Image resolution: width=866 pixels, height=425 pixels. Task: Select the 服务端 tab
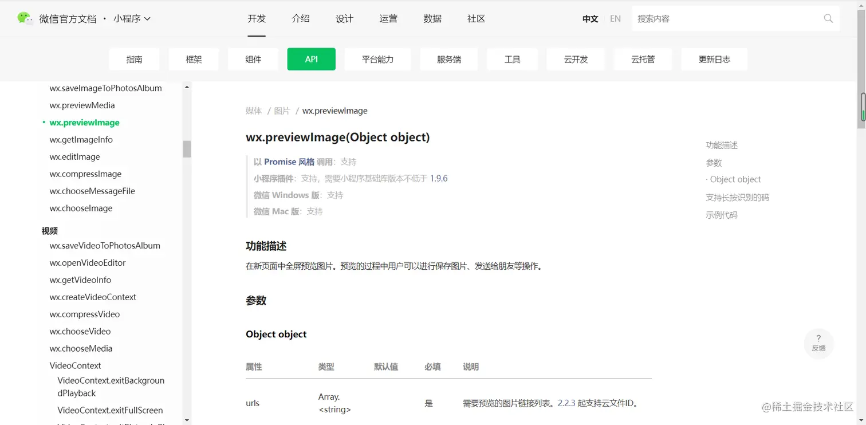449,59
